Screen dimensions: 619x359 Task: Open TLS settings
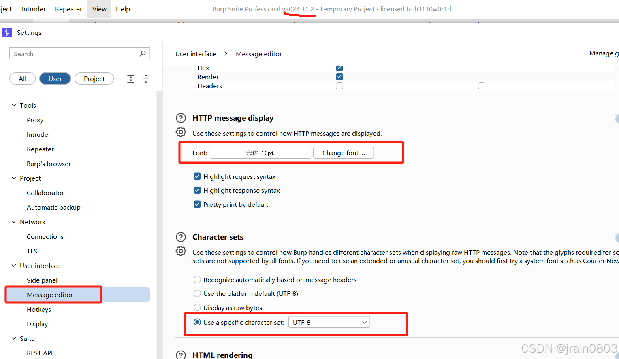pos(32,251)
